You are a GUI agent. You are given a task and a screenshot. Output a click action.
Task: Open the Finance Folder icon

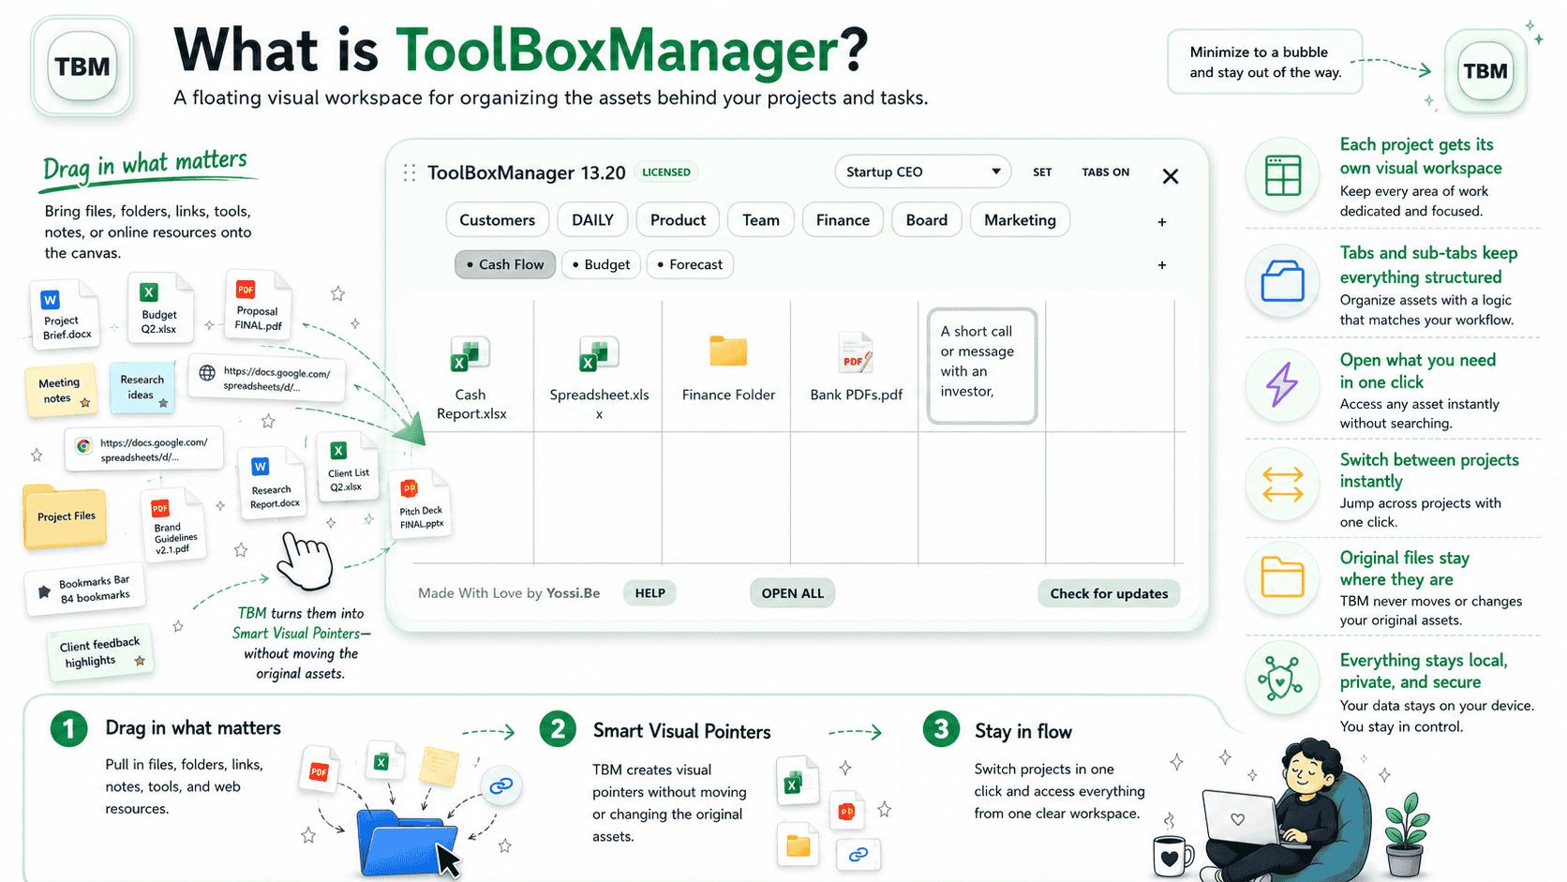tap(728, 351)
